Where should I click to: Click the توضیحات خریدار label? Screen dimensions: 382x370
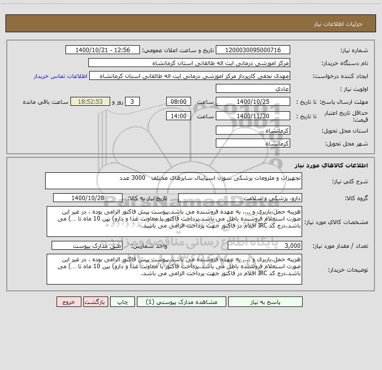(x=348, y=270)
